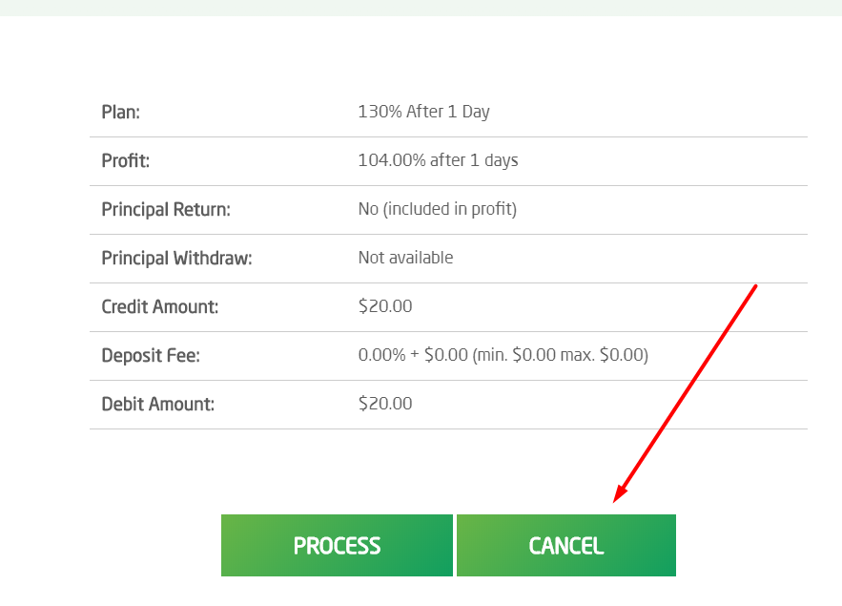Click the '(min. $0.00 max. $0.00)' fee limits

tap(560, 355)
